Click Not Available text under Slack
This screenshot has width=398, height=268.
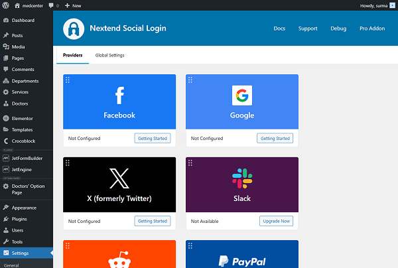[204, 222]
